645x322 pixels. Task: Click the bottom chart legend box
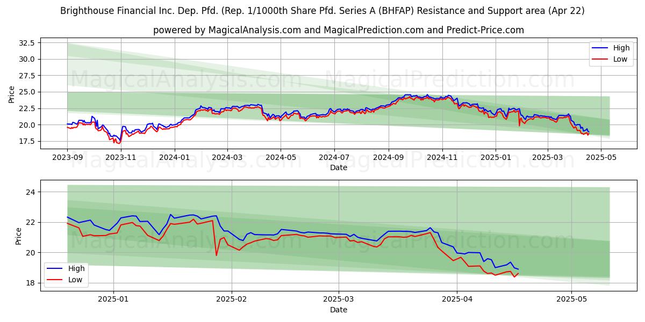[x=66, y=274]
